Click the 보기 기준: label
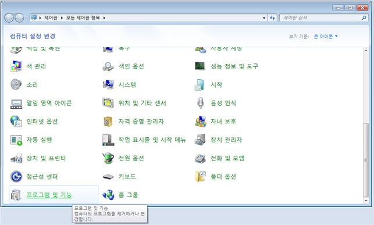This screenshot has height=225, width=374. (298, 37)
